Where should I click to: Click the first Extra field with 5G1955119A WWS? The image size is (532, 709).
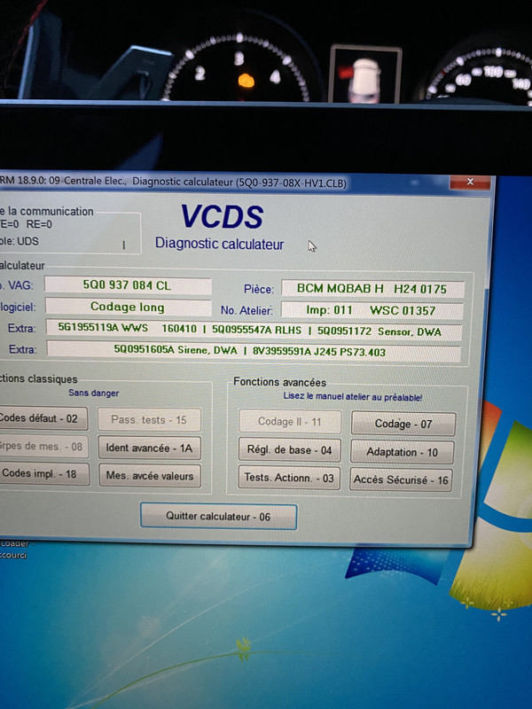254,330
